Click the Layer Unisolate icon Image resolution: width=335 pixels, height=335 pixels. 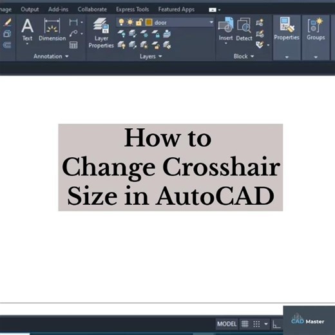click(x=133, y=45)
